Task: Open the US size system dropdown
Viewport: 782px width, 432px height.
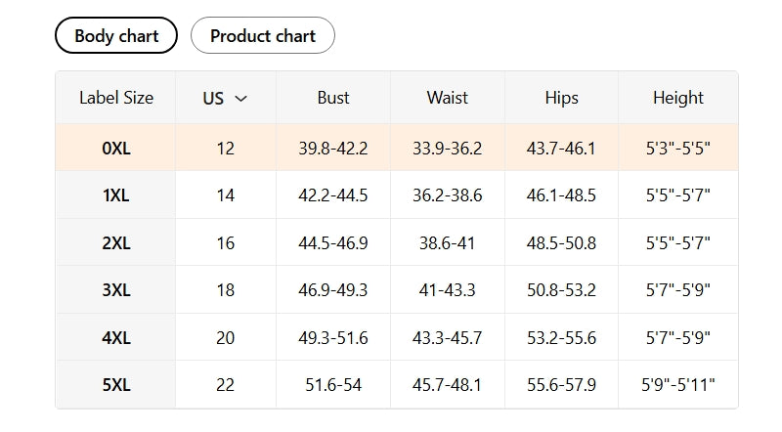Action: [225, 98]
